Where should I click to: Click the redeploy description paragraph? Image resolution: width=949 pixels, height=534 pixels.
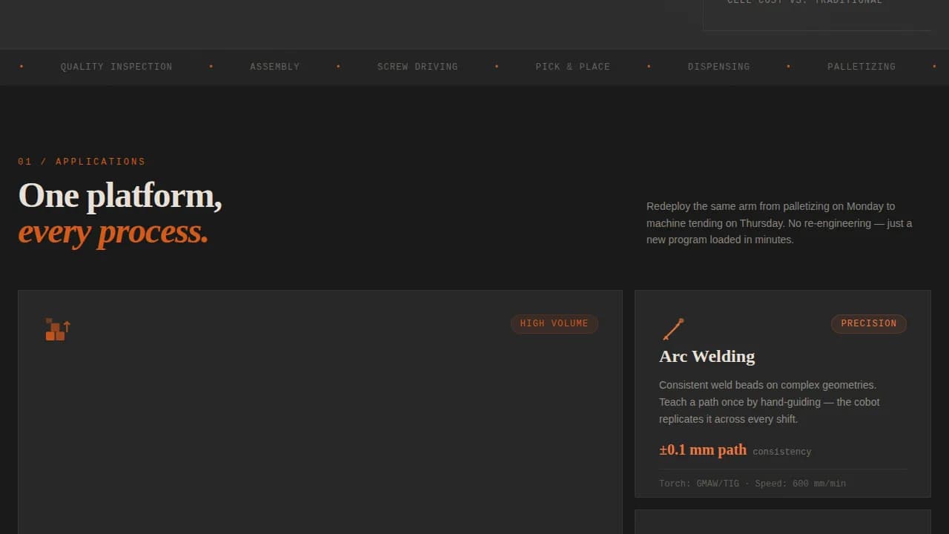[778, 222]
